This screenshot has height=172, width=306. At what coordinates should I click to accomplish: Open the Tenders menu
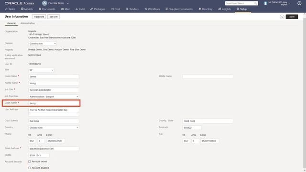click(x=132, y=9)
